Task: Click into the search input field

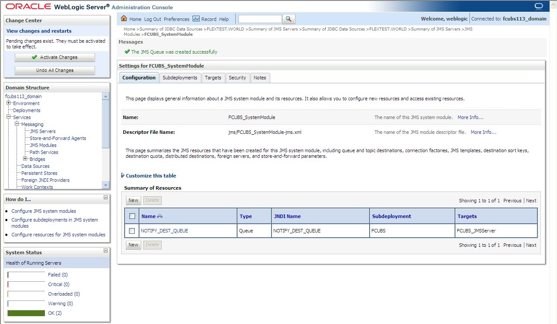Action: click(x=260, y=19)
